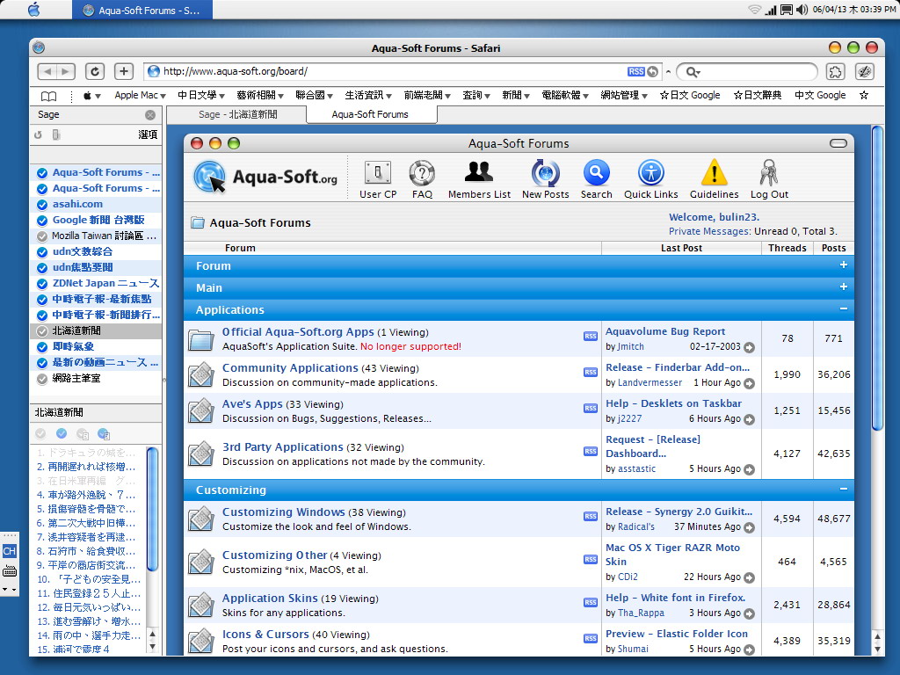The image size is (900, 675).
Task: Click the Private Messages link
Action: tap(709, 231)
